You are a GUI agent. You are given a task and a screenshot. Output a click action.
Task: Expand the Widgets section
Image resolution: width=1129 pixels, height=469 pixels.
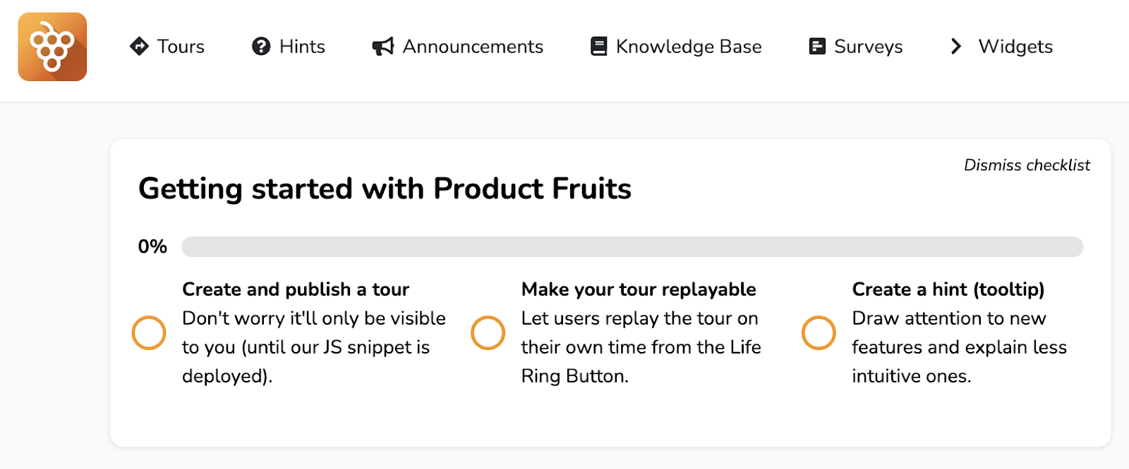[x=1015, y=46]
